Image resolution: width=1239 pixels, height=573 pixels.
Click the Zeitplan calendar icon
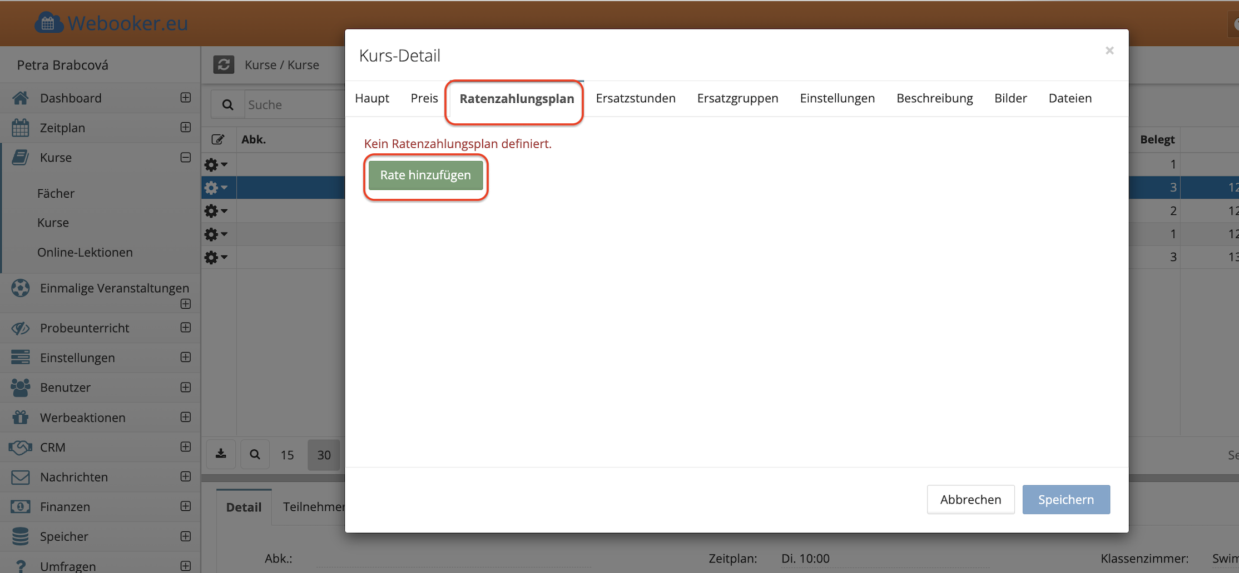point(21,128)
